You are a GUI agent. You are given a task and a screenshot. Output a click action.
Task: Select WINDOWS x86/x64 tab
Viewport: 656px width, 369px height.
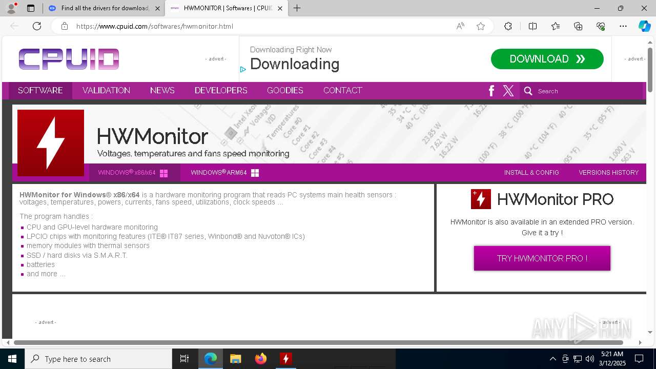(134, 173)
